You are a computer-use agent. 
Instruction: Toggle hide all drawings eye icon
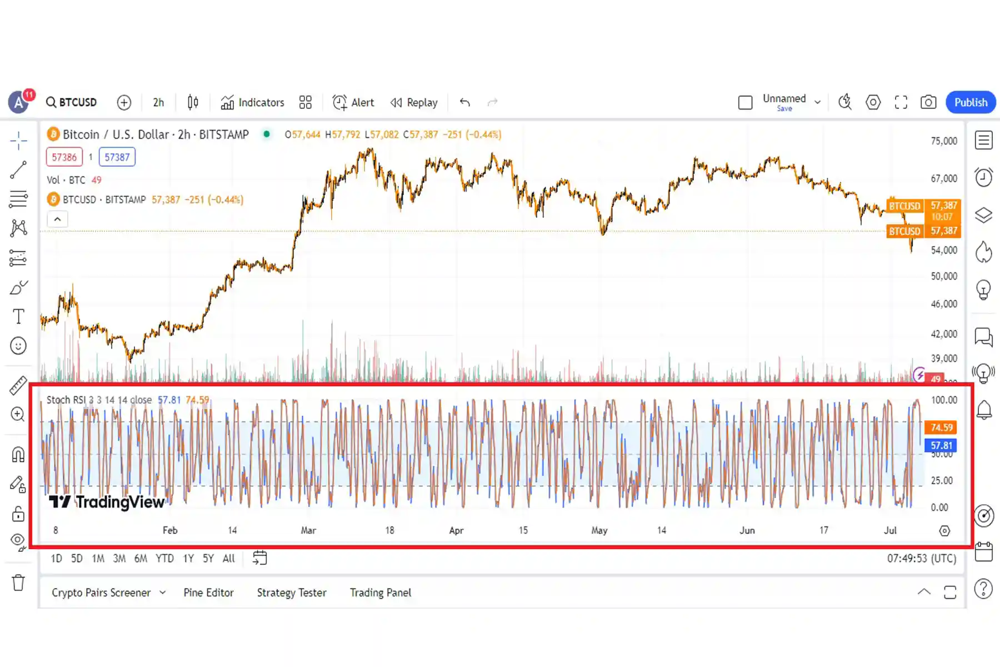coord(18,541)
